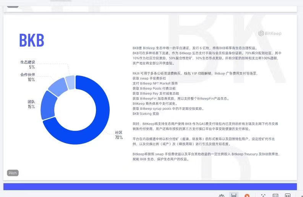Viewport: 303px width, 197px height.
Task: Click the large BKB slide title
Action: pyautogui.click(x=32, y=40)
